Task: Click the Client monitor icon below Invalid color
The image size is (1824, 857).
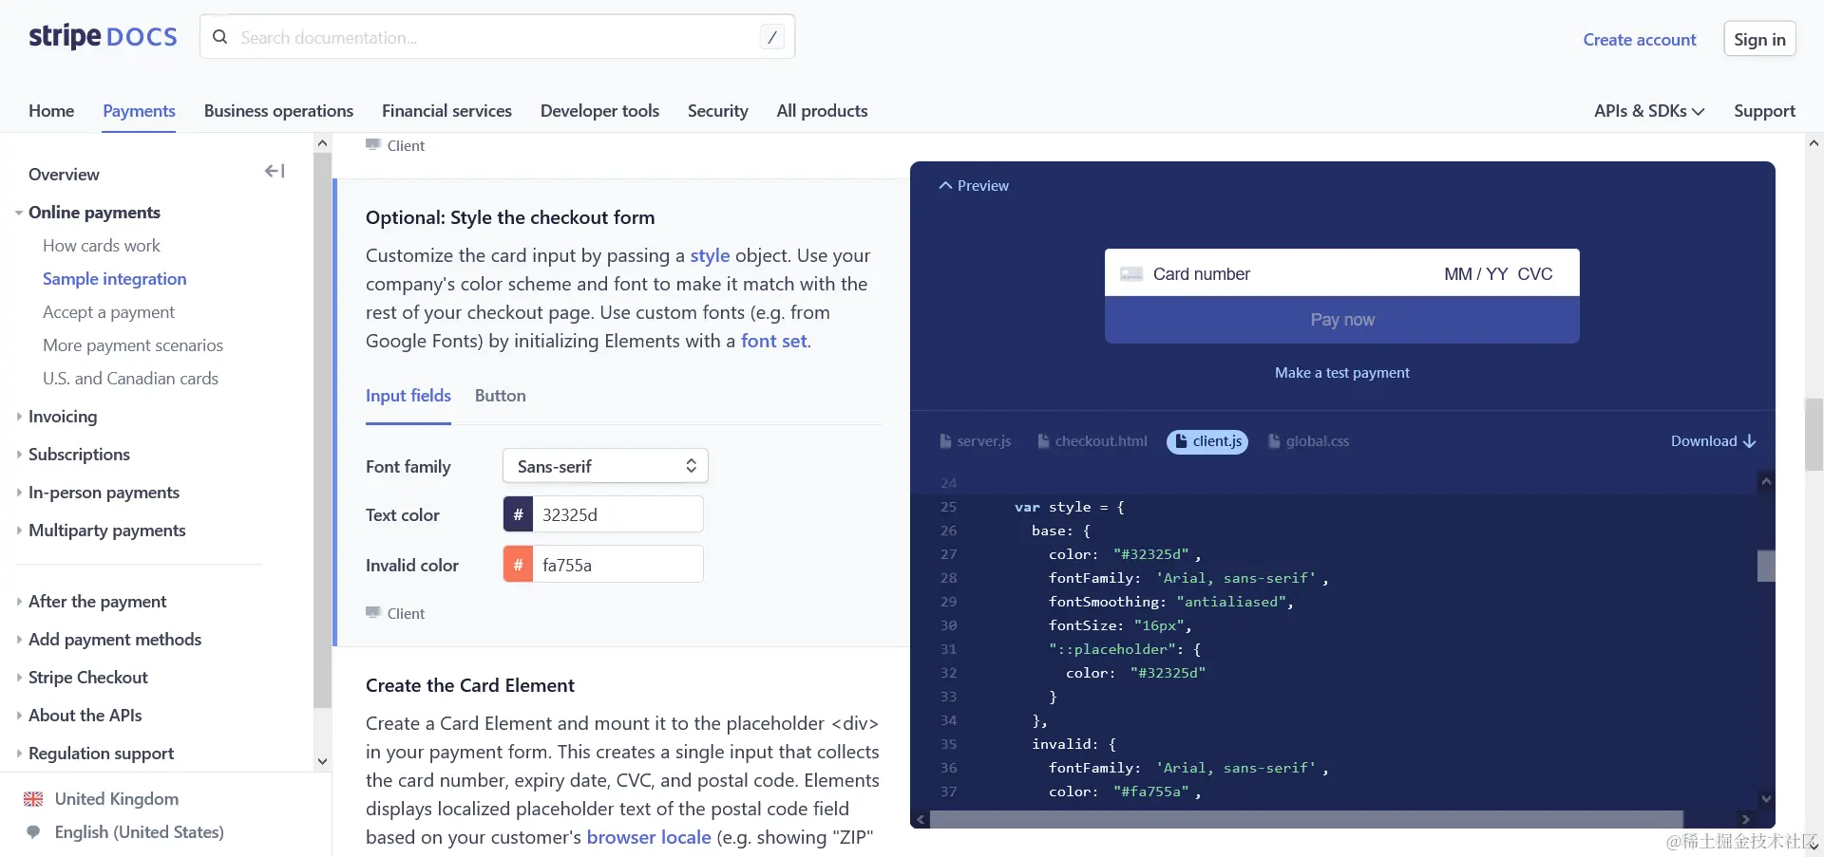Action: 373,613
